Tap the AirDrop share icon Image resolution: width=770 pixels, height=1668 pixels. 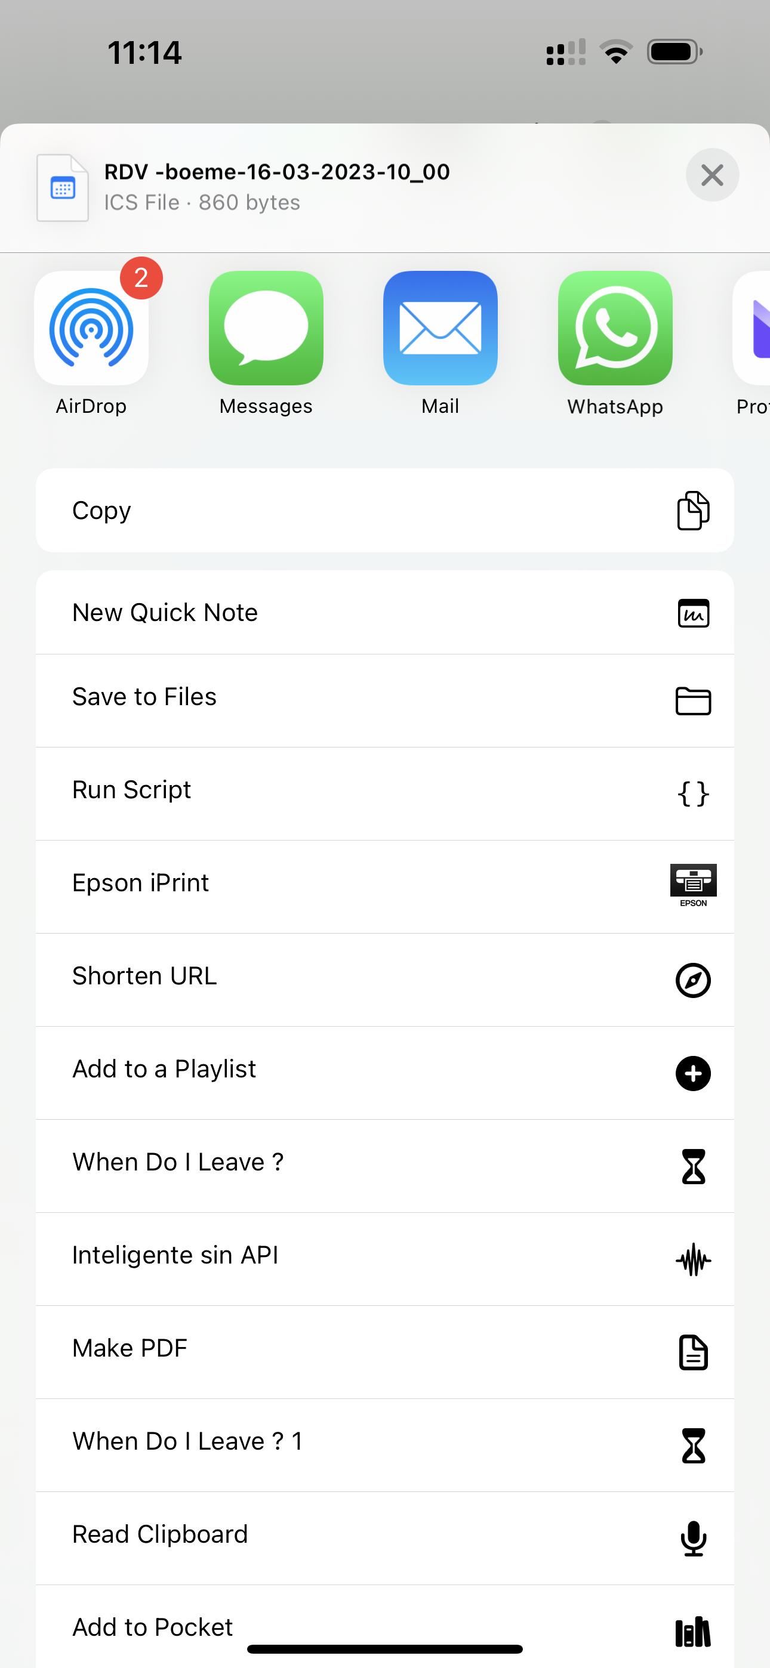[91, 328]
